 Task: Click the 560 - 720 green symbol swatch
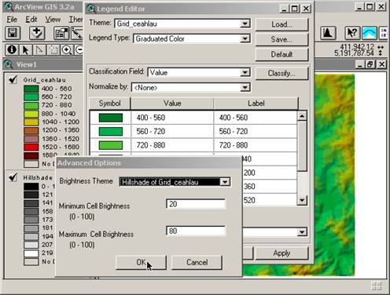(111, 131)
